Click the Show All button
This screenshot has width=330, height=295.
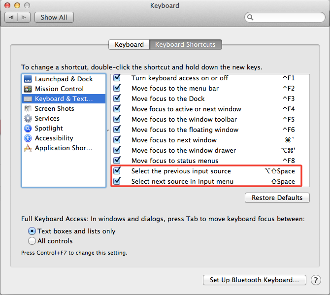54,17
